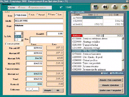Click the OK button
This screenshot has height=97, width=129.
click(x=58, y=91)
